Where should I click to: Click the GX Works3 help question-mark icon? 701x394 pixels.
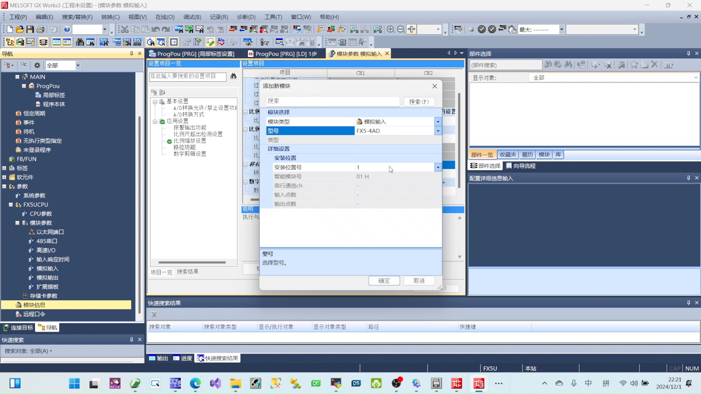click(67, 29)
